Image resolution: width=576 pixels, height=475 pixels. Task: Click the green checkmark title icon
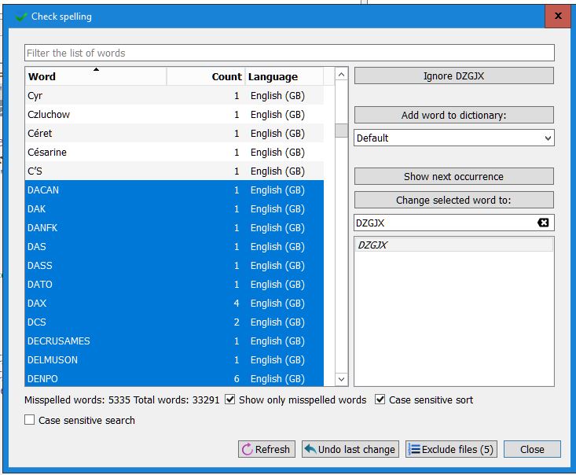[x=21, y=17]
